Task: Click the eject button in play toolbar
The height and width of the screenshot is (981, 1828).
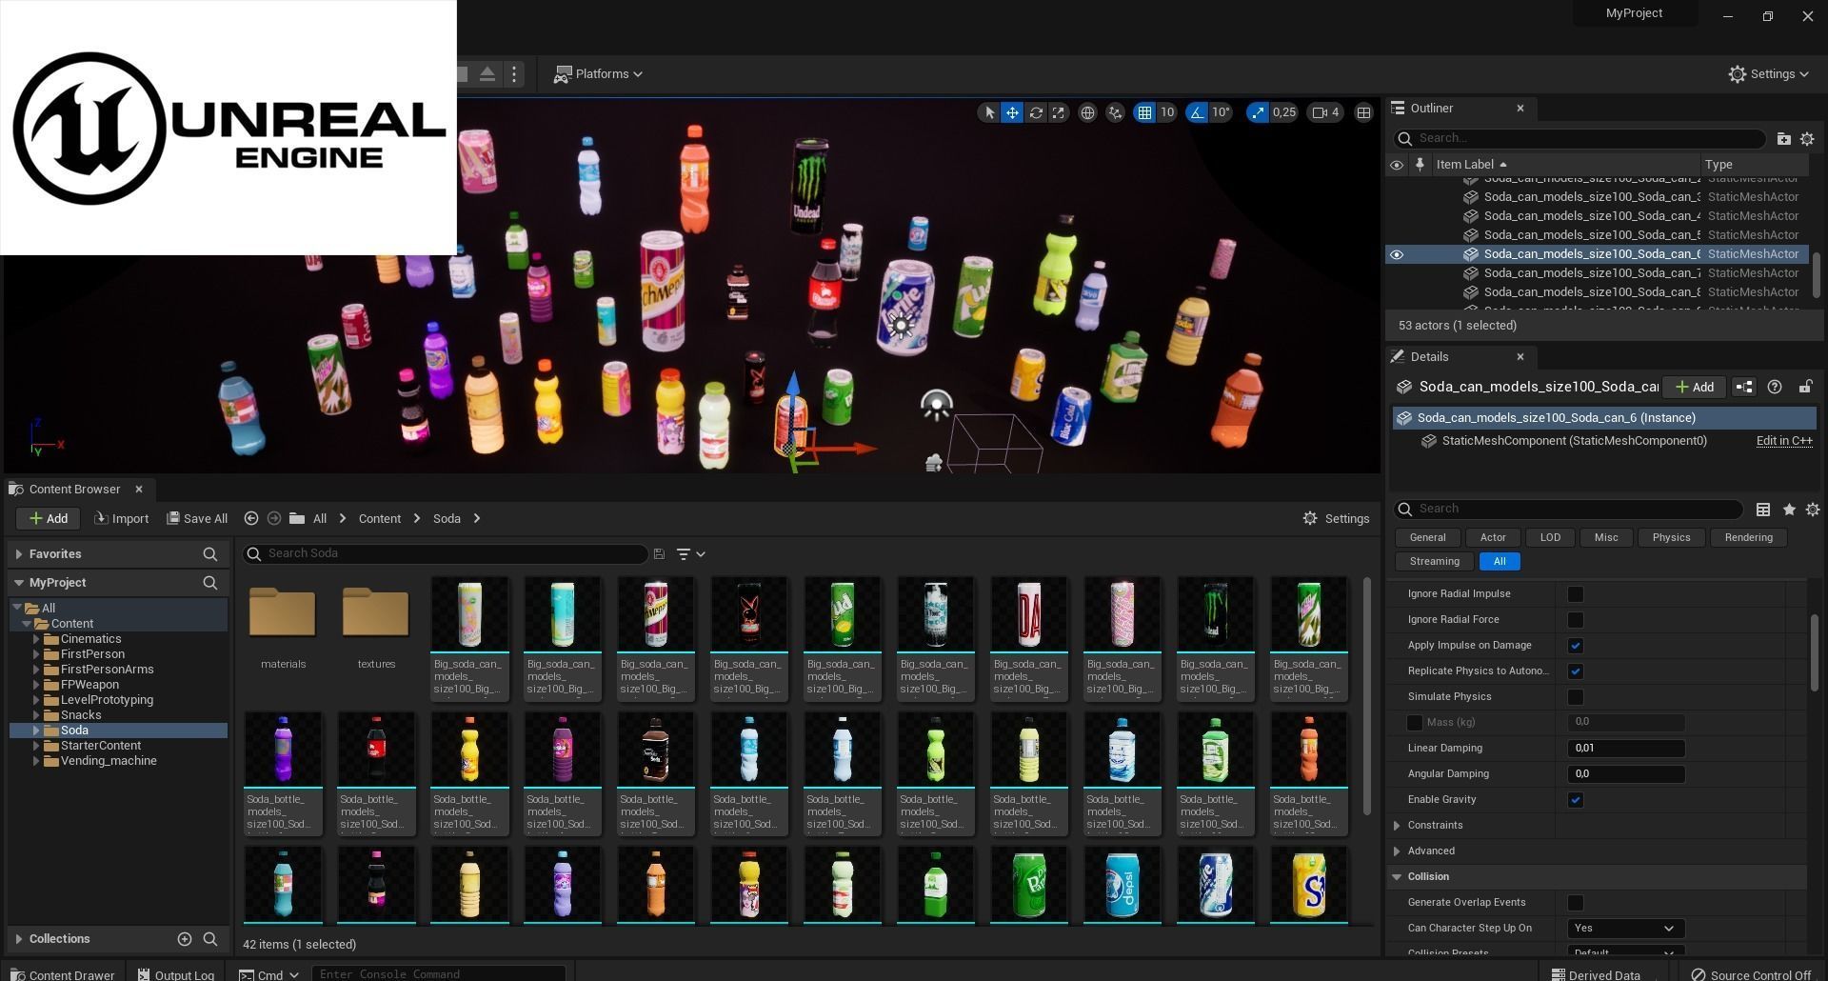Action: tap(487, 73)
